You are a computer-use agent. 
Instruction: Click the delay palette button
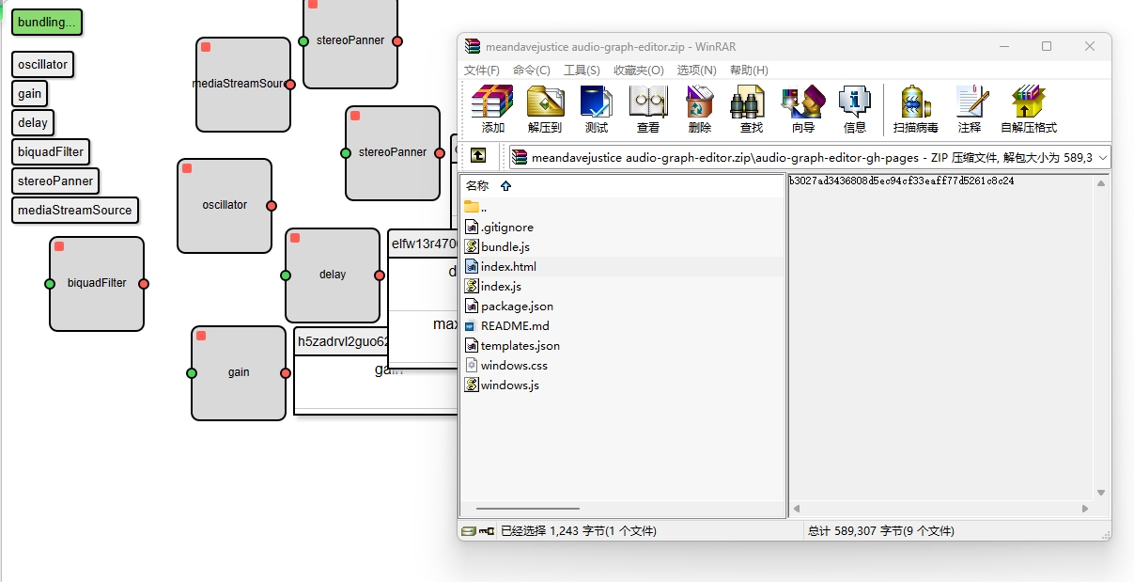pyautogui.click(x=33, y=123)
